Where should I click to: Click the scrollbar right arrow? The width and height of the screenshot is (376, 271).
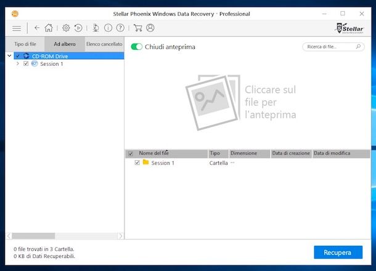pyautogui.click(x=121, y=236)
